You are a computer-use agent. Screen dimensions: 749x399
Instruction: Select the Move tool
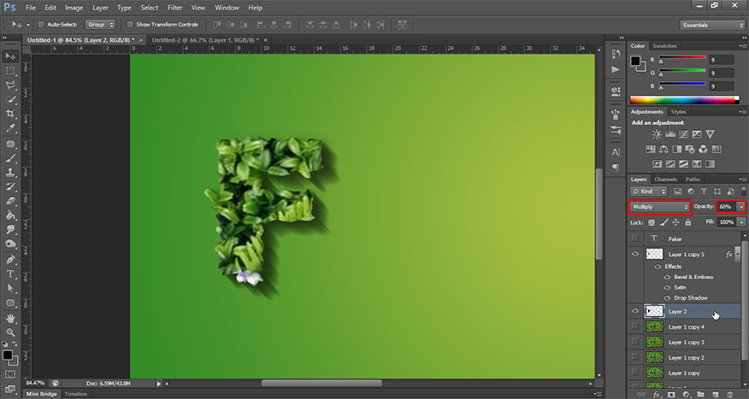pos(11,56)
